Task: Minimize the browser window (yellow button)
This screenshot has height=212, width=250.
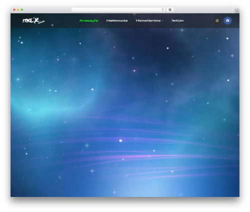Action: click(18, 10)
